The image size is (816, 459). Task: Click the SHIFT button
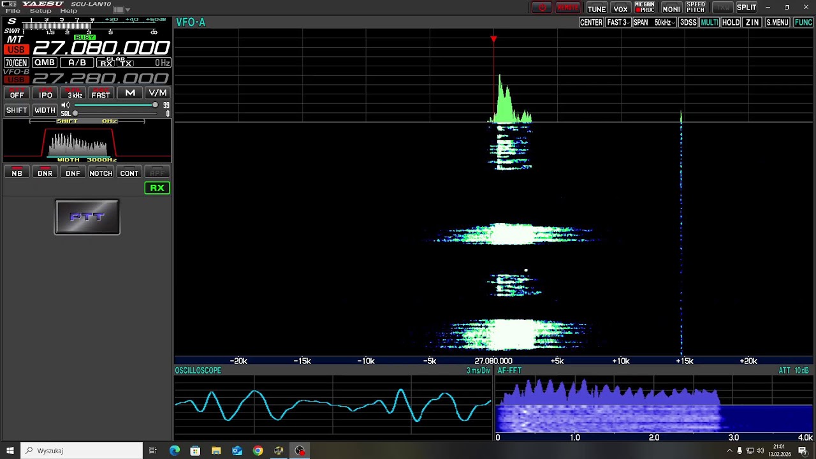coord(17,110)
